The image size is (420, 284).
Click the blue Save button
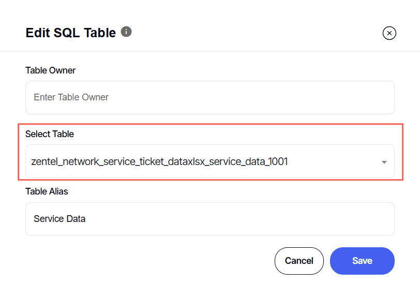362,261
